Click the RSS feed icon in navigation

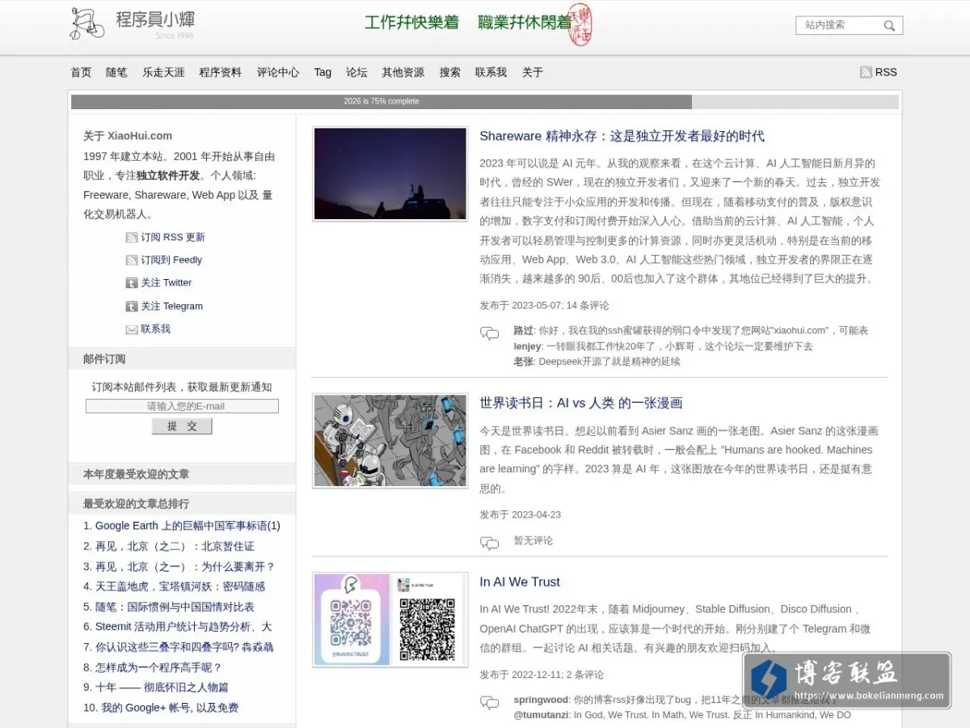coord(866,72)
